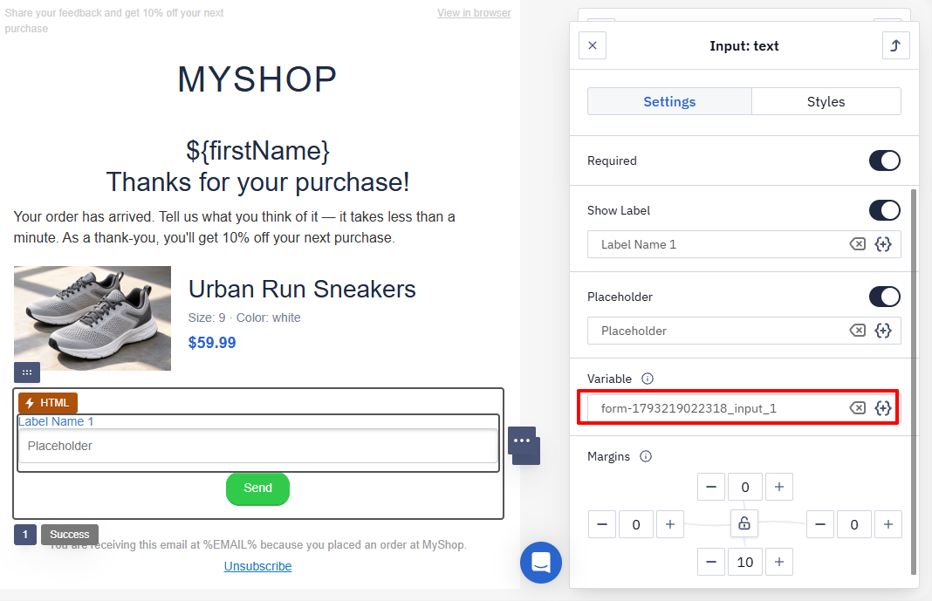Open the View in browser link
Viewport: 932px width, 601px height.
474,12
